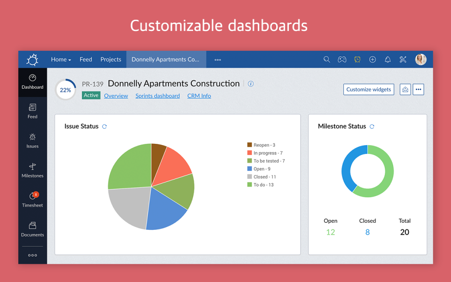451x282 pixels.
Task: Click the quick add plus icon
Action: [373, 59]
